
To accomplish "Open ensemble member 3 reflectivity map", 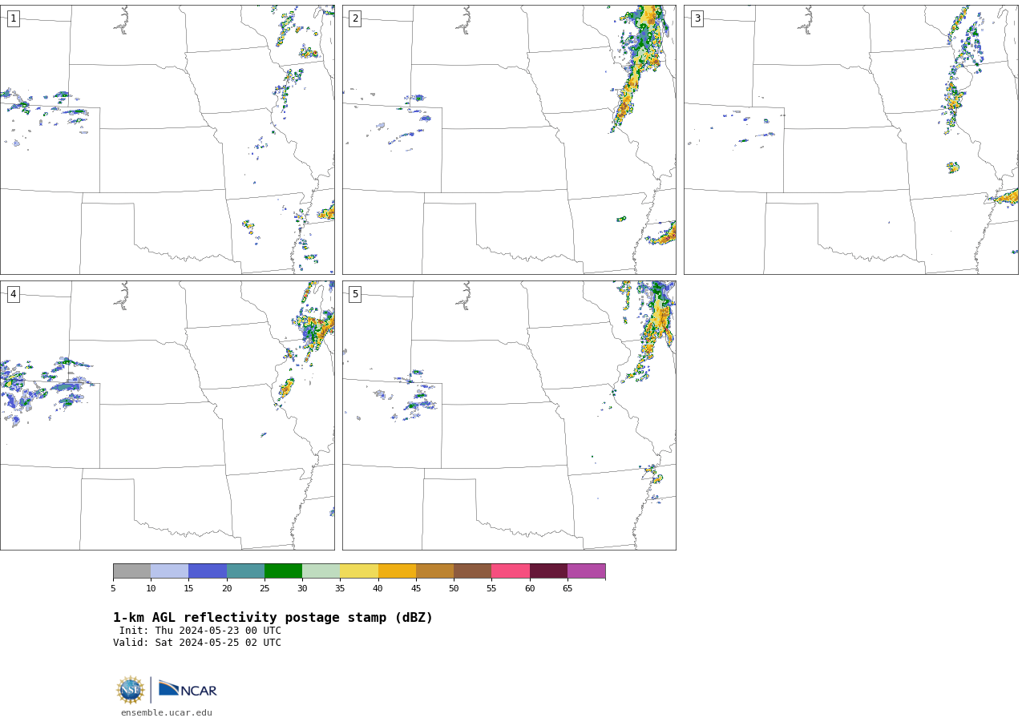I will click(851, 139).
